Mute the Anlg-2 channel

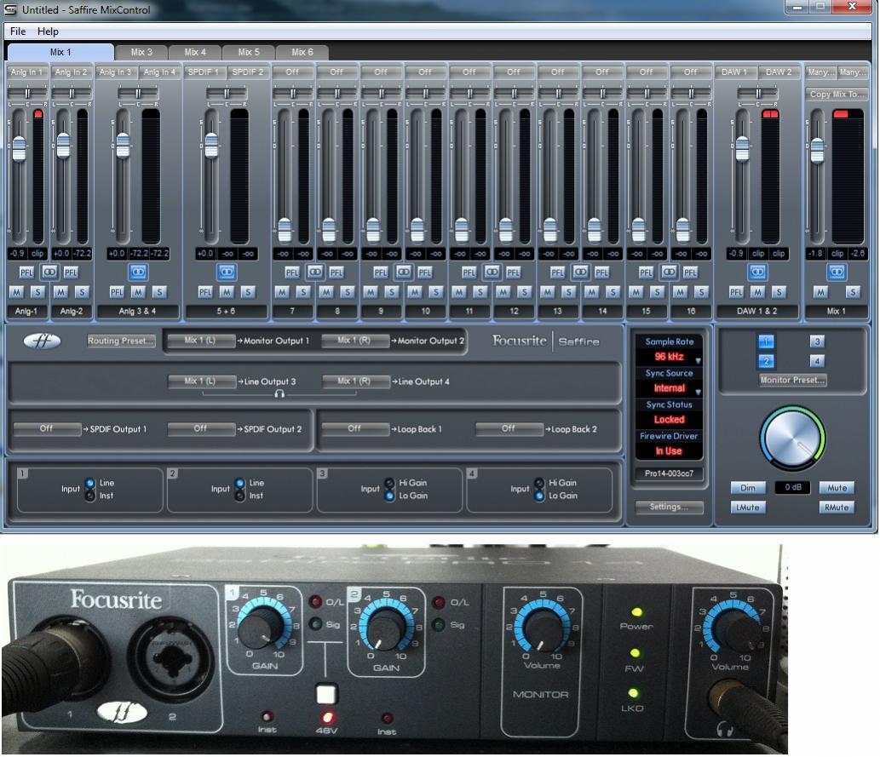(60, 292)
